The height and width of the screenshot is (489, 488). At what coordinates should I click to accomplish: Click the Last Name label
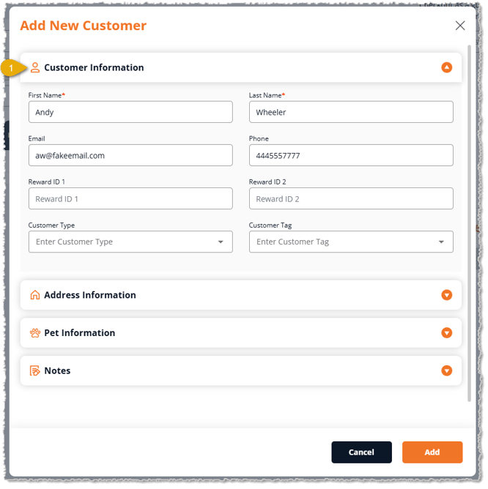[267, 95]
